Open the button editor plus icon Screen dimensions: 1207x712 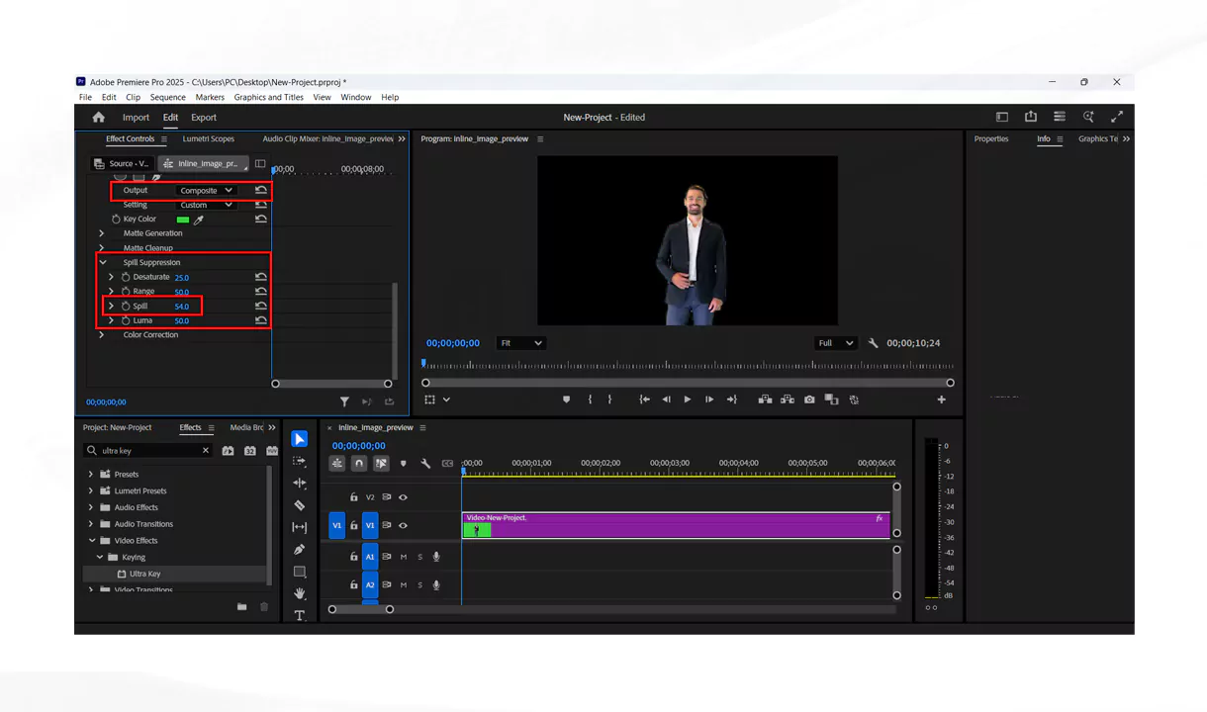[941, 400]
